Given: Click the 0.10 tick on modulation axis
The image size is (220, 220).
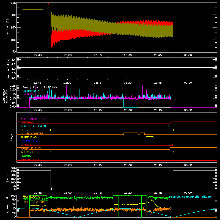Looking at the screenshot, I should click(13, 98).
